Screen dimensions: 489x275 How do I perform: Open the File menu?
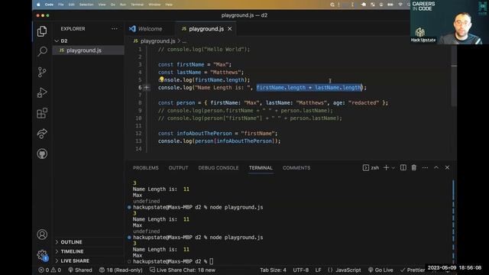coord(61,5)
